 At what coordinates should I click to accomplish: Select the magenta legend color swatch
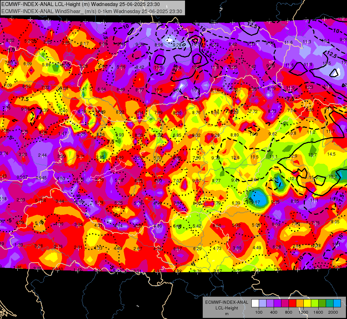coord(285,303)
